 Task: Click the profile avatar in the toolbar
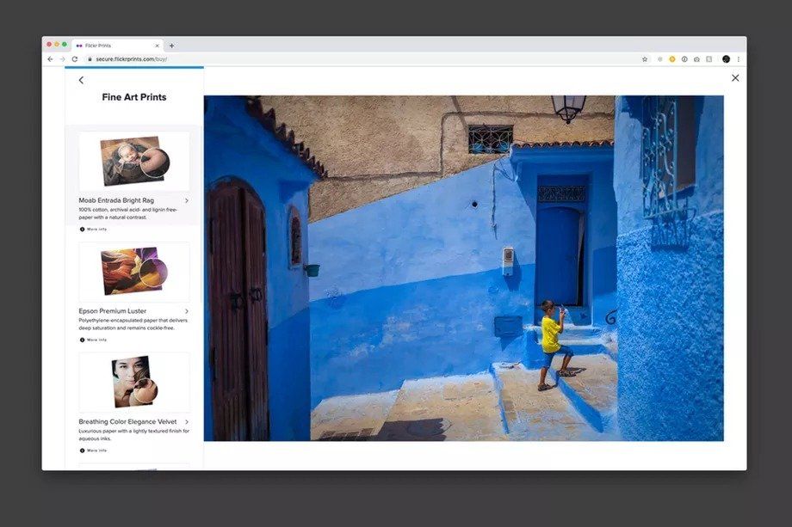coord(726,59)
